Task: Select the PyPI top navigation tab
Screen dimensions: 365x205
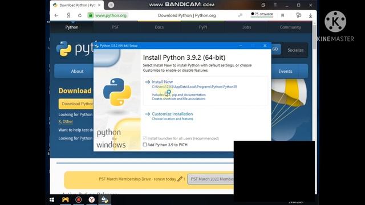Action: pyautogui.click(x=203, y=27)
